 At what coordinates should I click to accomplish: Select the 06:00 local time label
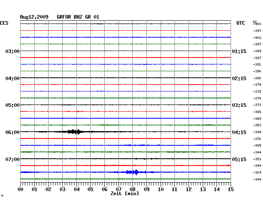coord(13,132)
